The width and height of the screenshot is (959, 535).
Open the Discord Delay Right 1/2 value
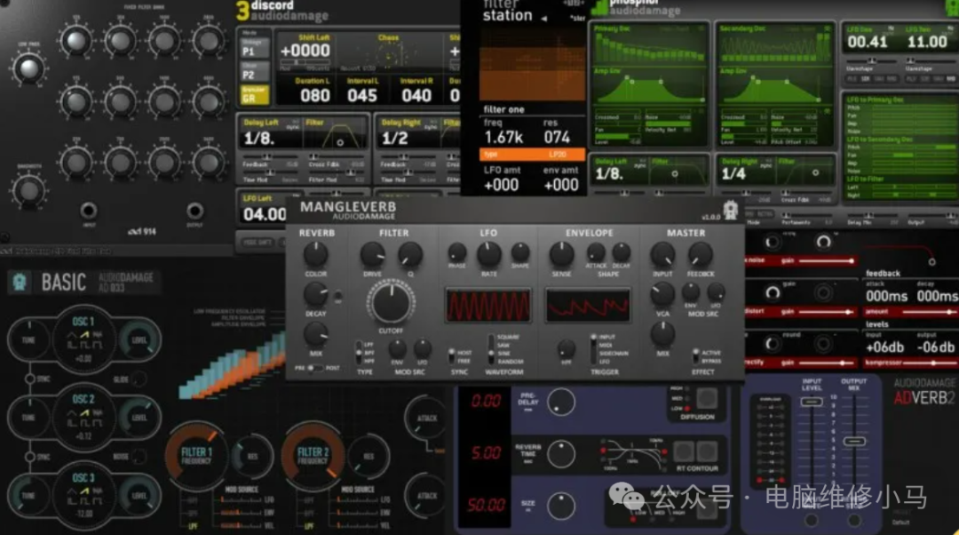point(395,139)
